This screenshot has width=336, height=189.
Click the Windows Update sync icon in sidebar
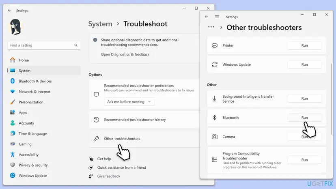(13, 176)
